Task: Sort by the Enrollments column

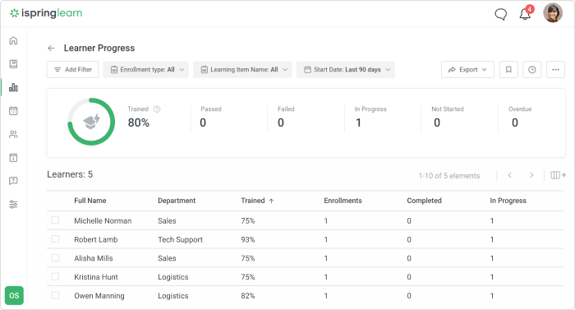Action: 343,201
